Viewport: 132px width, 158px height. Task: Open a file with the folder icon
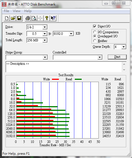click(x=13, y=18)
